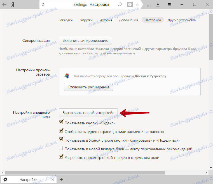
Task: Open the Закладки tab
Action: [x=65, y=20]
